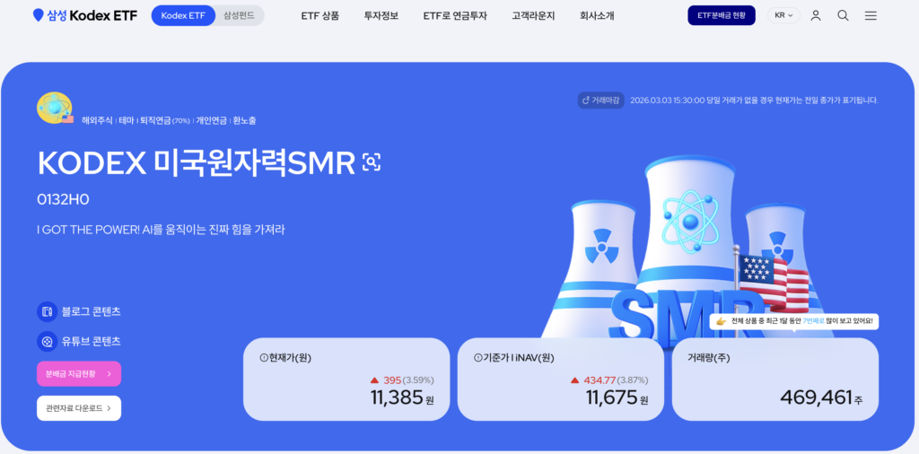Expand the 분배금 지급현황 button arrow
919x454 pixels.
tap(109, 374)
